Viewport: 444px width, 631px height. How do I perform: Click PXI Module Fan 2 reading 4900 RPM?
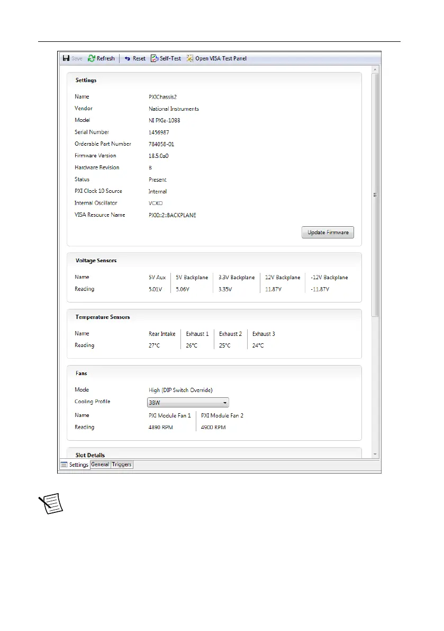[x=213, y=428]
